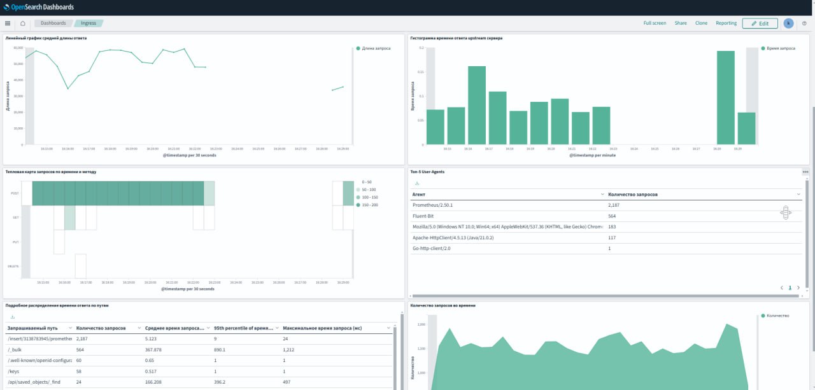Open the hamburger navigation menu

8,23
